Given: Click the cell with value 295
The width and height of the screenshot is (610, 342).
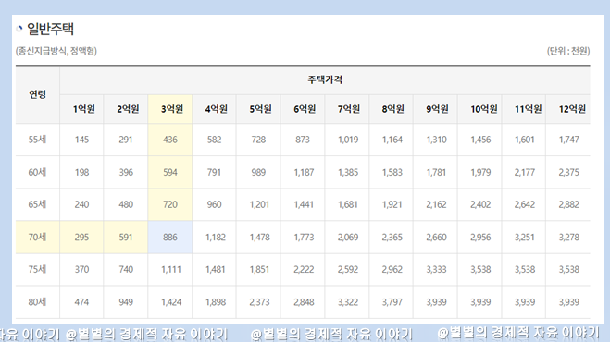Looking at the screenshot, I should 81,237.
